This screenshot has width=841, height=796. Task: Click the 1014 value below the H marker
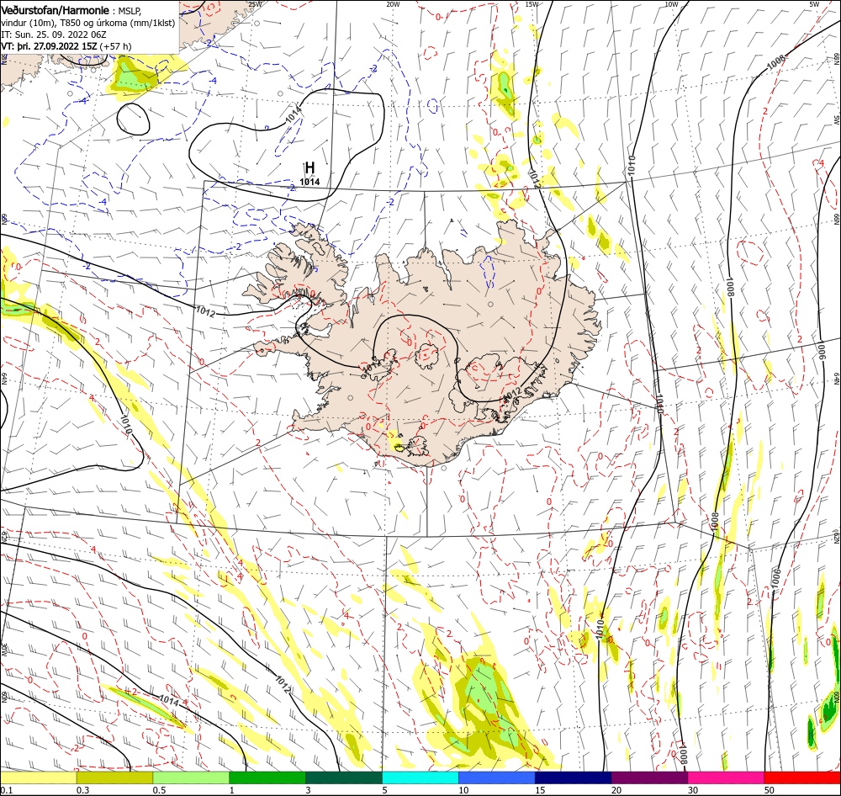(309, 182)
